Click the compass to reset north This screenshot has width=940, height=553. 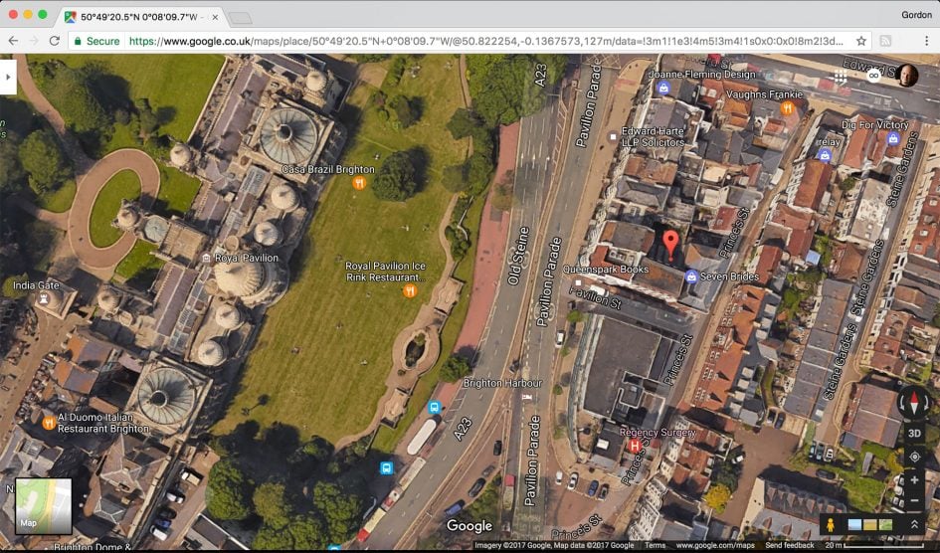click(913, 402)
